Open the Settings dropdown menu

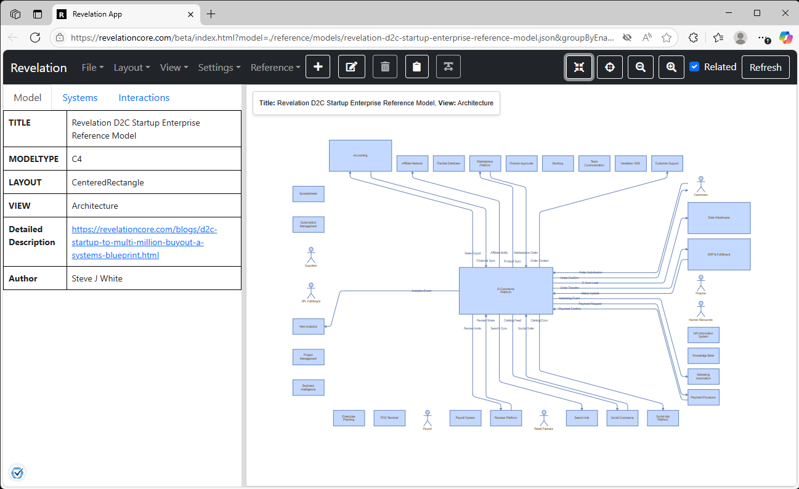(x=219, y=67)
